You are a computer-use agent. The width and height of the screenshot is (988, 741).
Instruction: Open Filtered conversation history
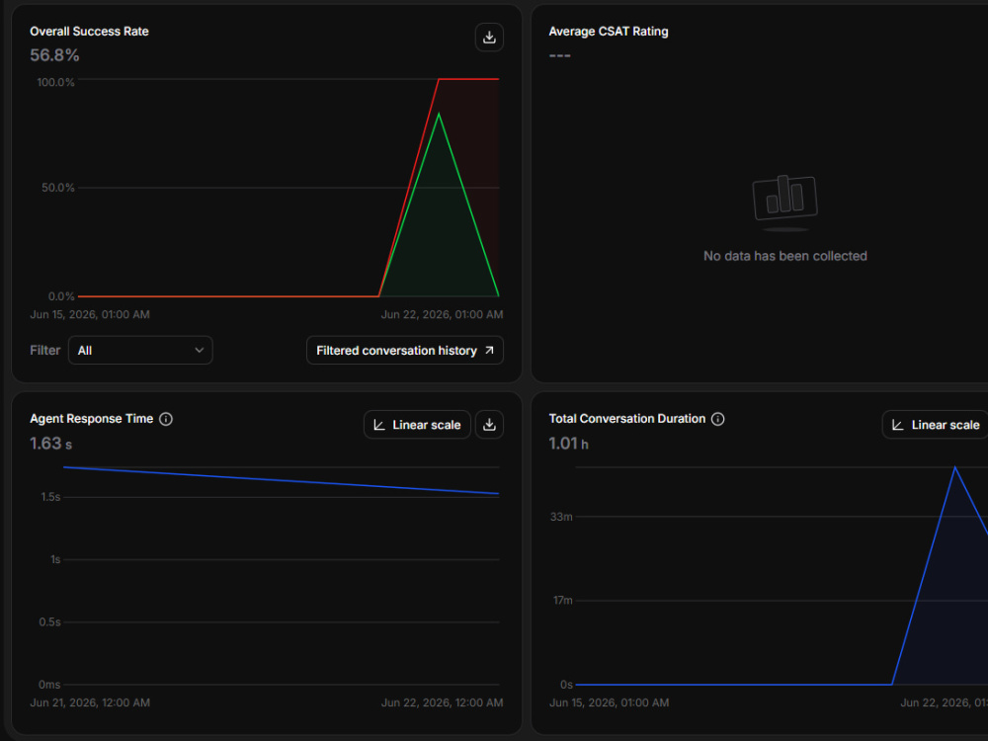[404, 351]
